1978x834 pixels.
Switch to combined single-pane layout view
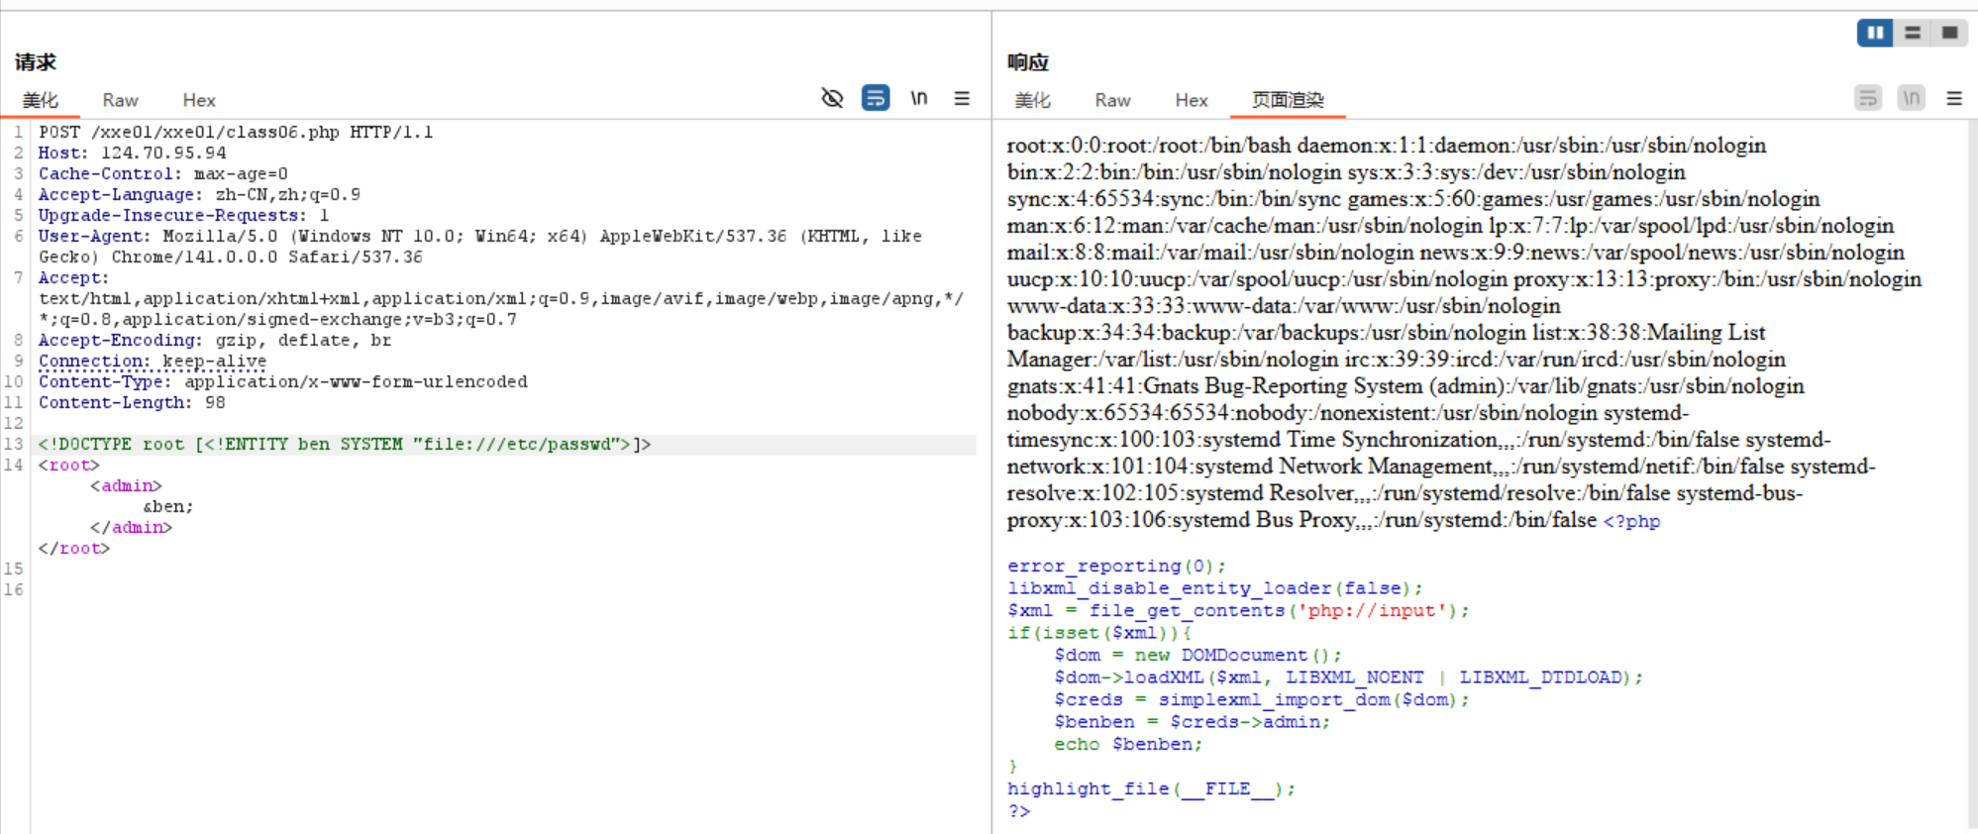tap(1949, 33)
